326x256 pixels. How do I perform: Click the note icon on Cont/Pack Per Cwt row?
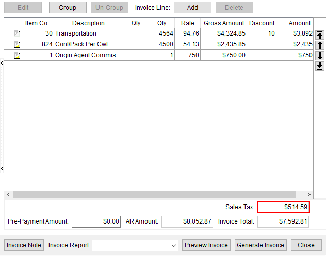point(17,44)
